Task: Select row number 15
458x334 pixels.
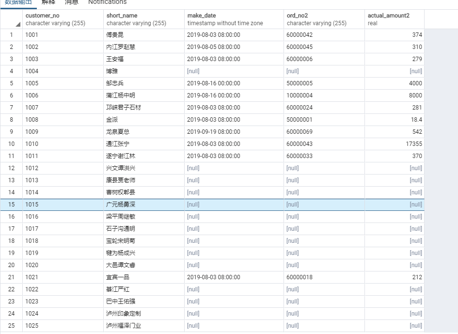Action: (x=12, y=205)
